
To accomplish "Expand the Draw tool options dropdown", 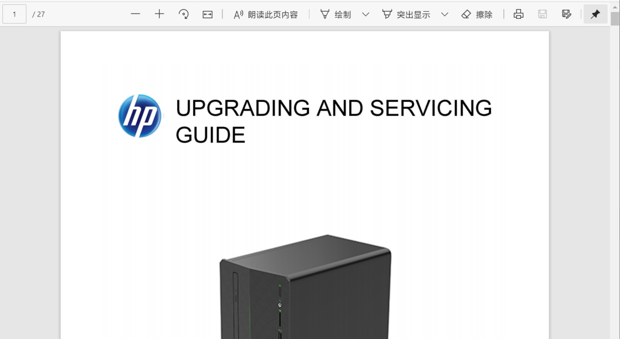I will coord(366,14).
